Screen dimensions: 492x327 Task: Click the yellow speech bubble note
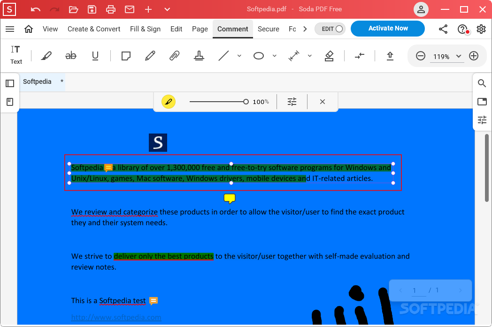tap(230, 199)
